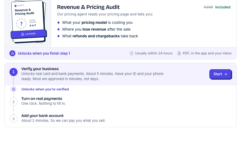The width and height of the screenshot is (241, 144).
Task: Click the green Included label
Action: point(223,7)
